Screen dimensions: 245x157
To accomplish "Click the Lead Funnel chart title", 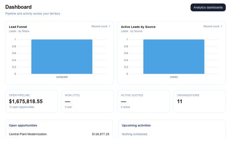I will point(18,27).
